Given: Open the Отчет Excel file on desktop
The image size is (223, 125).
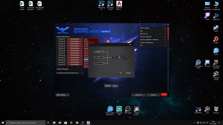Looking at the screenshot, I should [22, 6].
